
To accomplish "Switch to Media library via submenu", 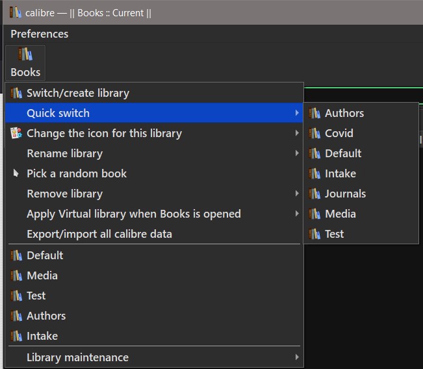I will point(340,214).
